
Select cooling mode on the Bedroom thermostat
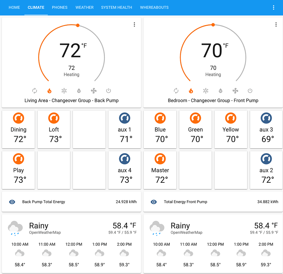point(206,91)
